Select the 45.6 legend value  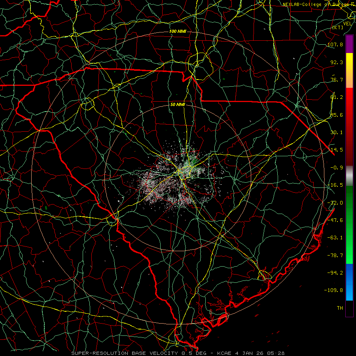click(337, 115)
